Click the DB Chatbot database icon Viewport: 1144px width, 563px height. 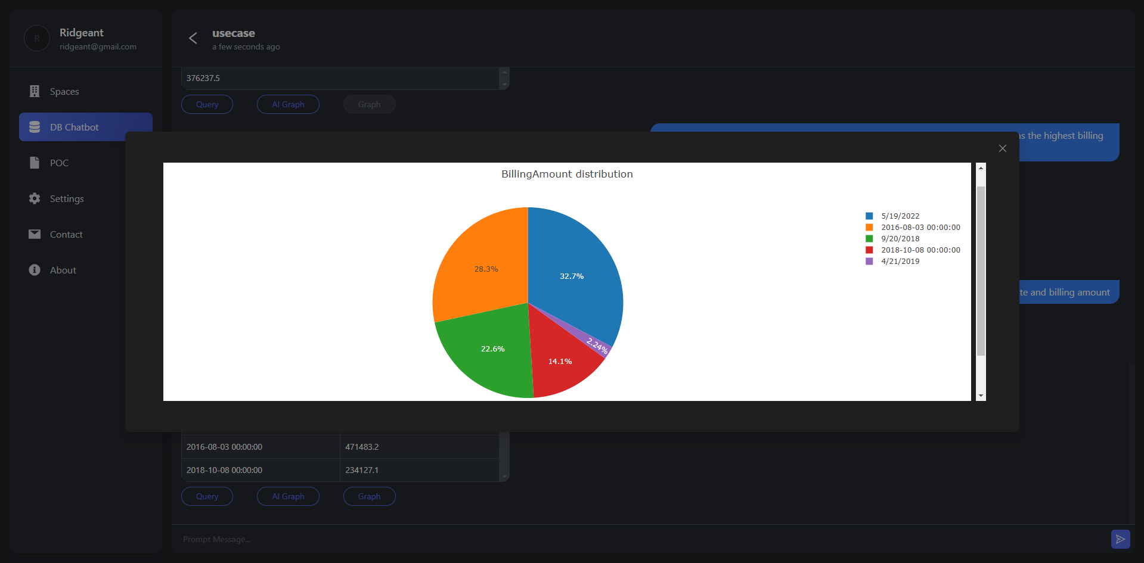tap(35, 127)
